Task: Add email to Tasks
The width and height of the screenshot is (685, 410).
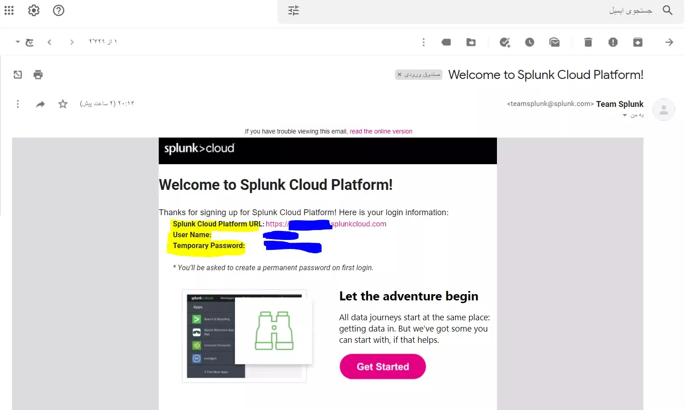Action: [505, 42]
